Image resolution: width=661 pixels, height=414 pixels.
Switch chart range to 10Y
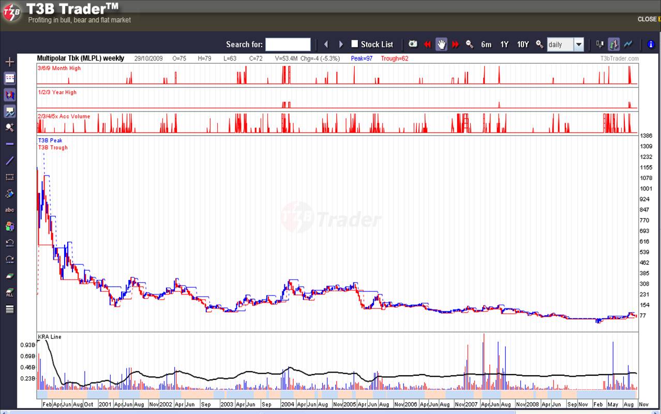523,45
